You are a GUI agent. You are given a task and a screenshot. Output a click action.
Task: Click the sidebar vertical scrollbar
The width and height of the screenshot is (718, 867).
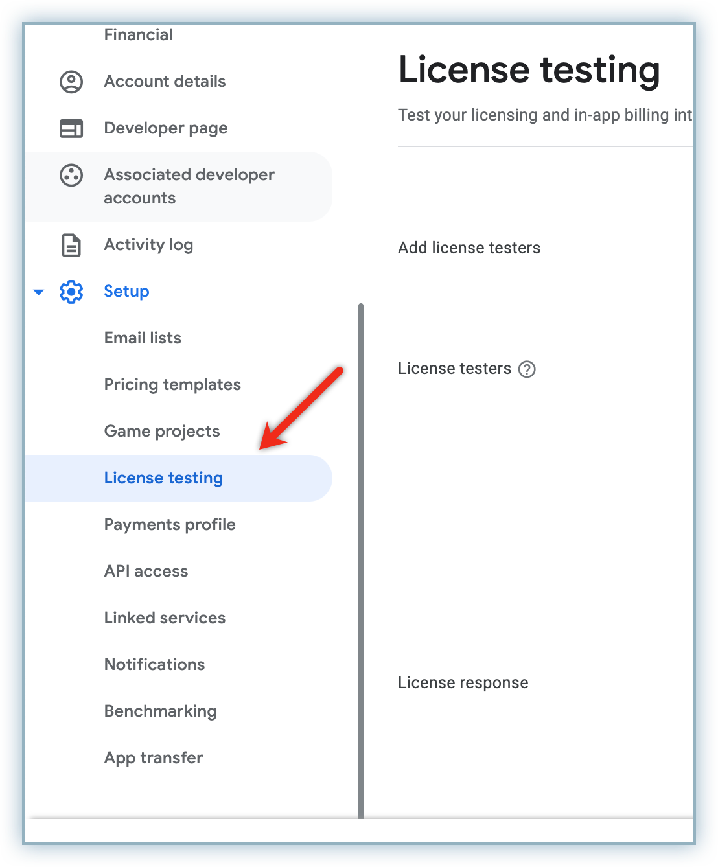(361, 557)
